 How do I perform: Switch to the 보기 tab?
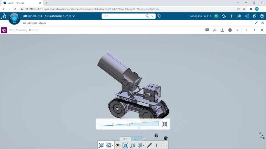(x=125, y=139)
